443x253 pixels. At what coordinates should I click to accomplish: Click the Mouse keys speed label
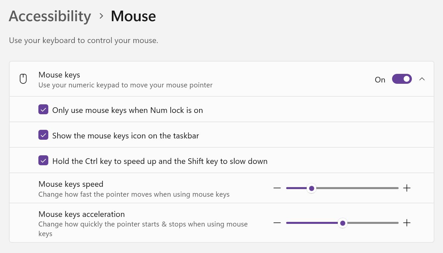(71, 184)
